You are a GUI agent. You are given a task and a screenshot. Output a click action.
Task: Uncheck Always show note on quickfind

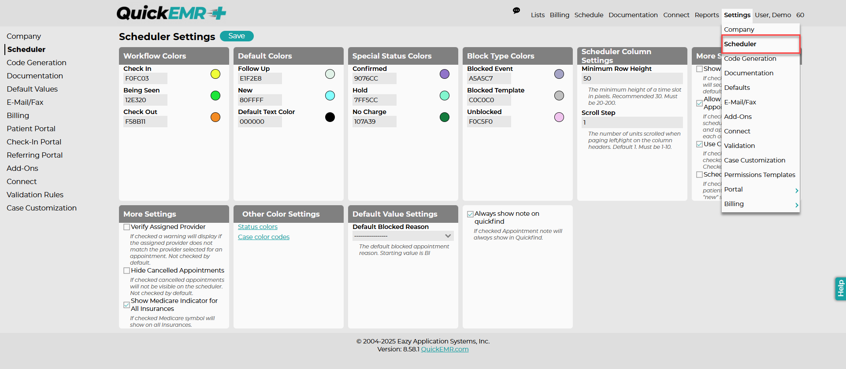pyautogui.click(x=471, y=214)
